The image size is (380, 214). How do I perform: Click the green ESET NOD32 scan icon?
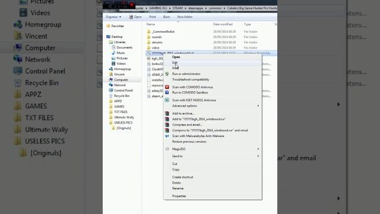[x=167, y=100]
